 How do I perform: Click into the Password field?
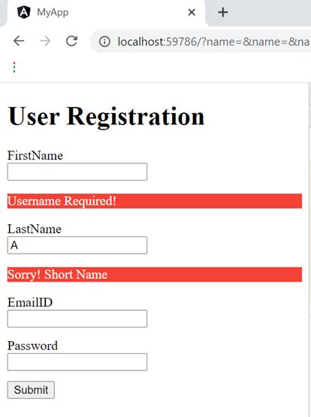click(77, 362)
